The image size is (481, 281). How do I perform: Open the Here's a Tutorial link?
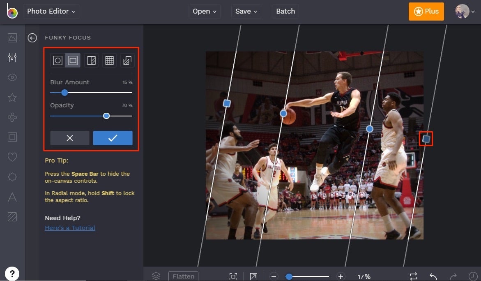click(x=70, y=228)
